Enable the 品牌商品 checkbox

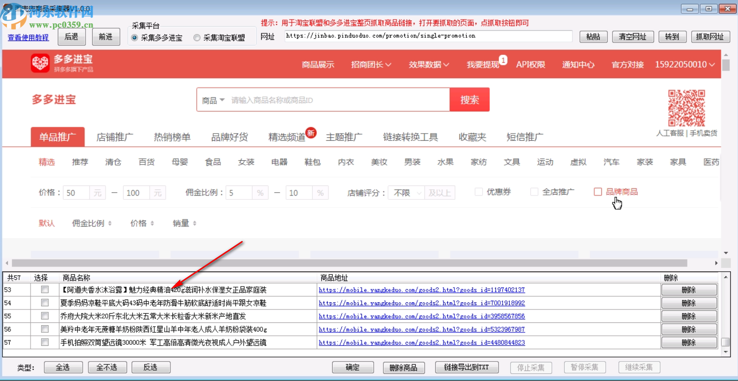pos(598,191)
